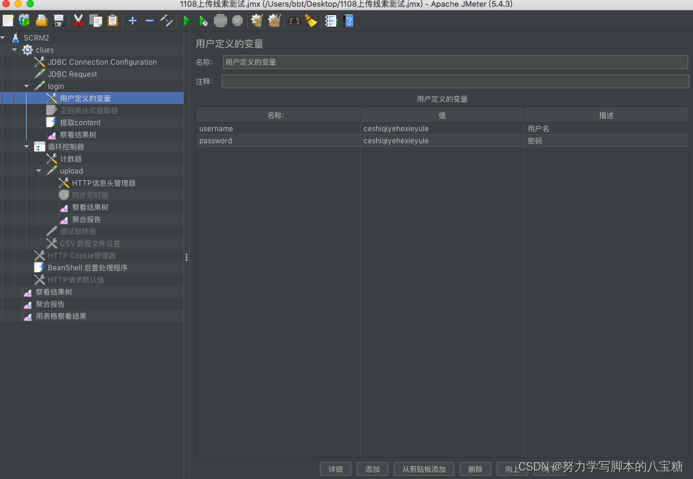Collapse the login sampler node

[x=27, y=86]
